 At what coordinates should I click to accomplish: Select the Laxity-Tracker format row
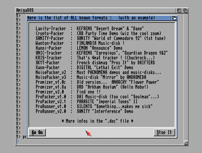click(x=90, y=29)
